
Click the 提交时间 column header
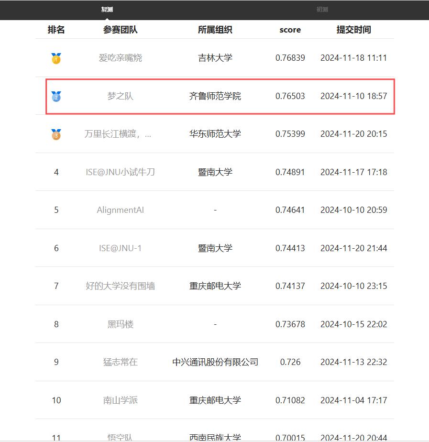353,30
